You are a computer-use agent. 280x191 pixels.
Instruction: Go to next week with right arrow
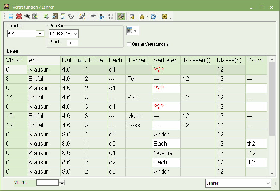tap(75, 43)
